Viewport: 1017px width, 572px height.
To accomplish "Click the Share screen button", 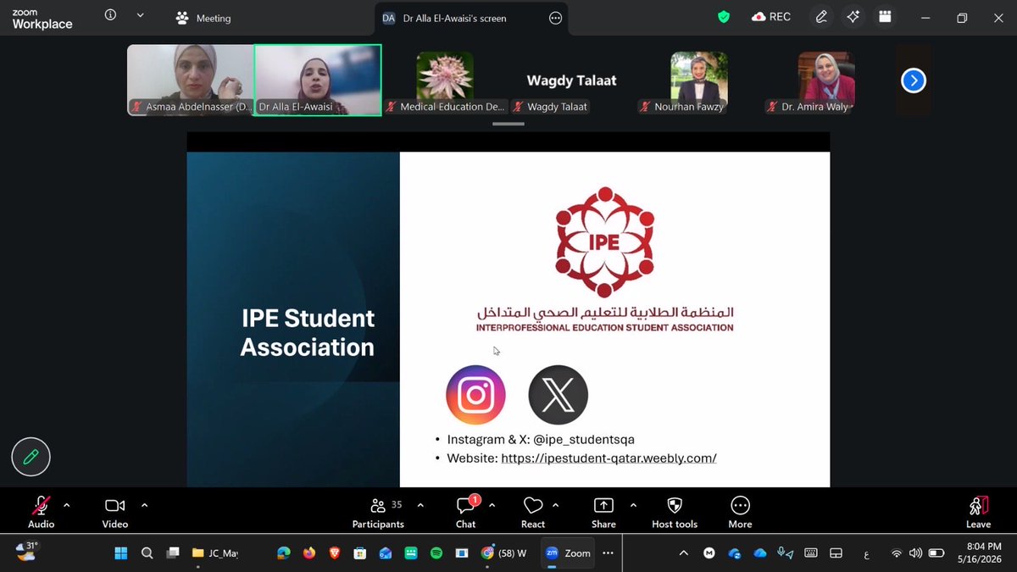I will pos(603,512).
